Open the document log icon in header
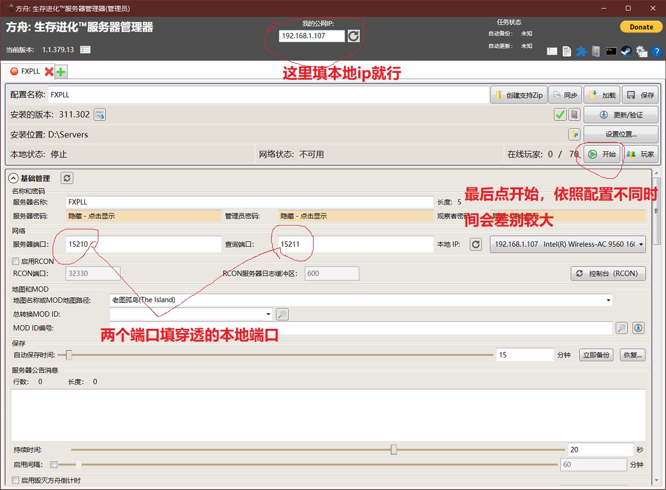This screenshot has height=490, width=666. pos(567,52)
